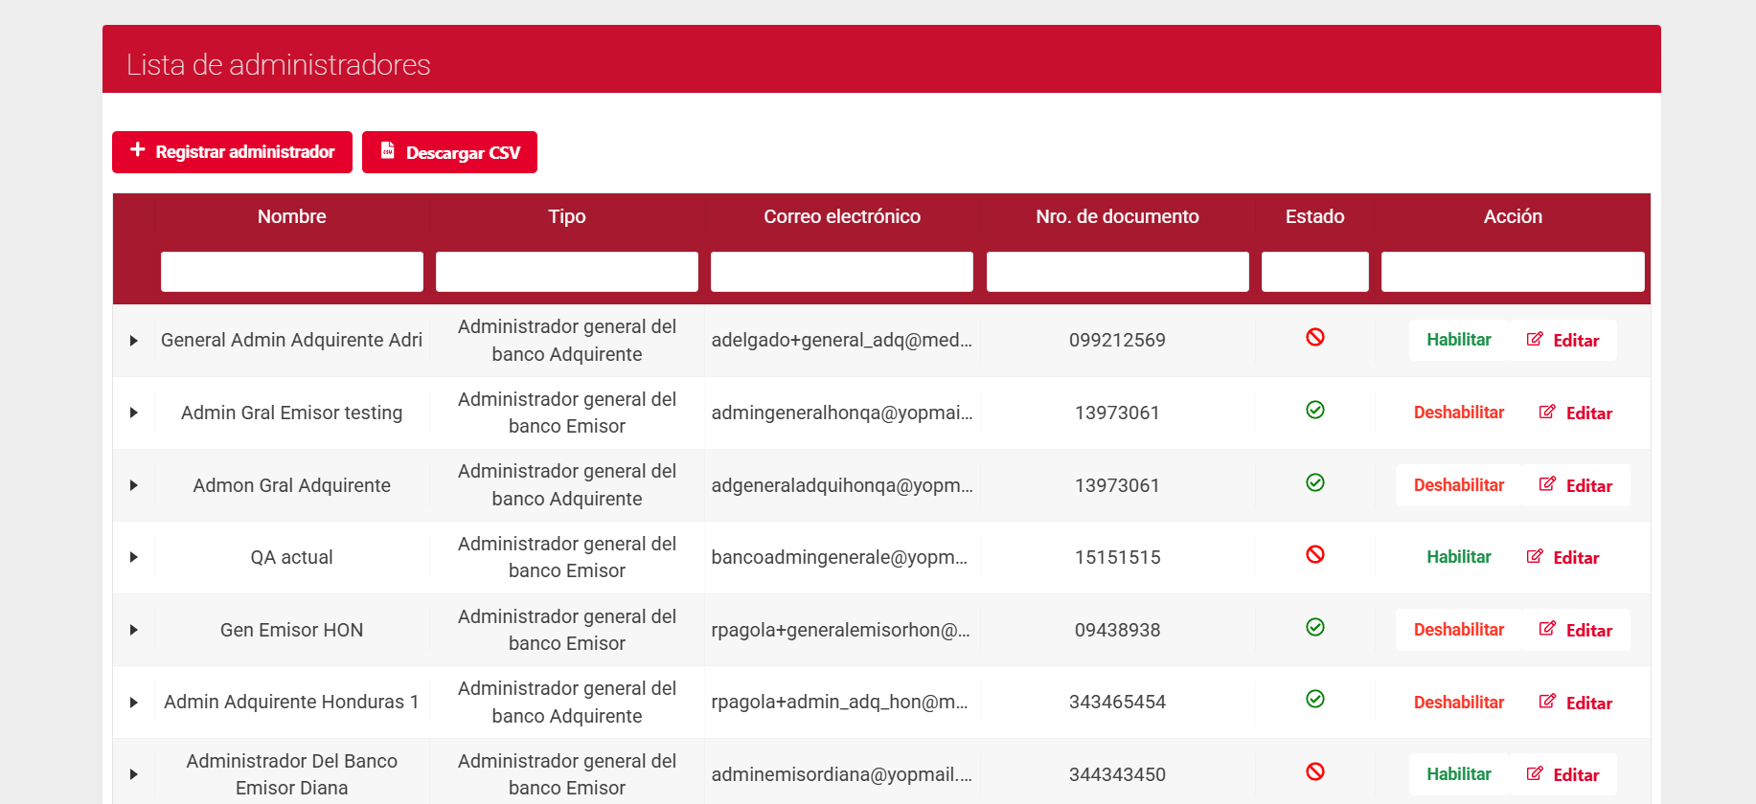Expand the Gen Emisor HON row
The width and height of the screenshot is (1756, 804).
[x=134, y=630]
